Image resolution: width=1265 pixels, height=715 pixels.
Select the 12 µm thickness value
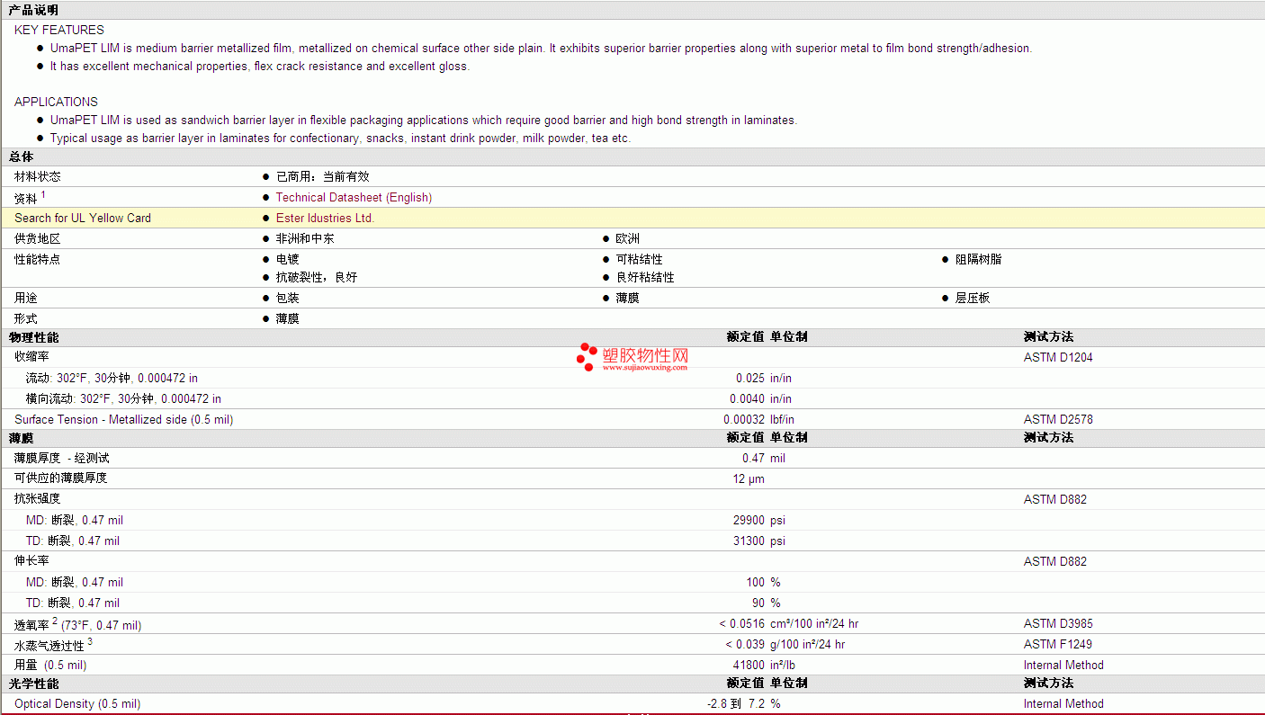point(749,479)
